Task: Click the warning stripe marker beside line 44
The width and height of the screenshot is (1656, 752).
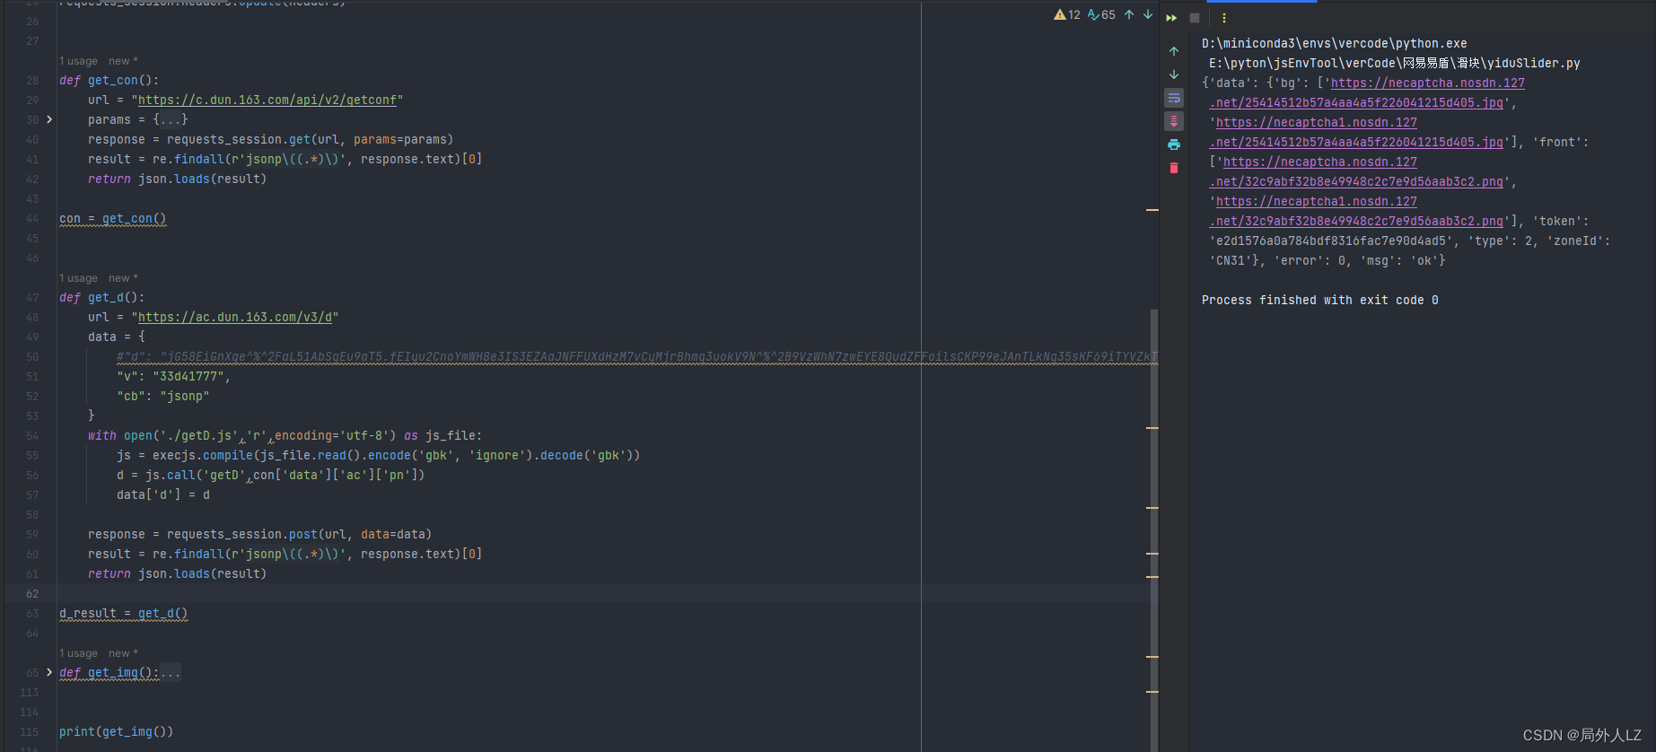Action: [1152, 210]
